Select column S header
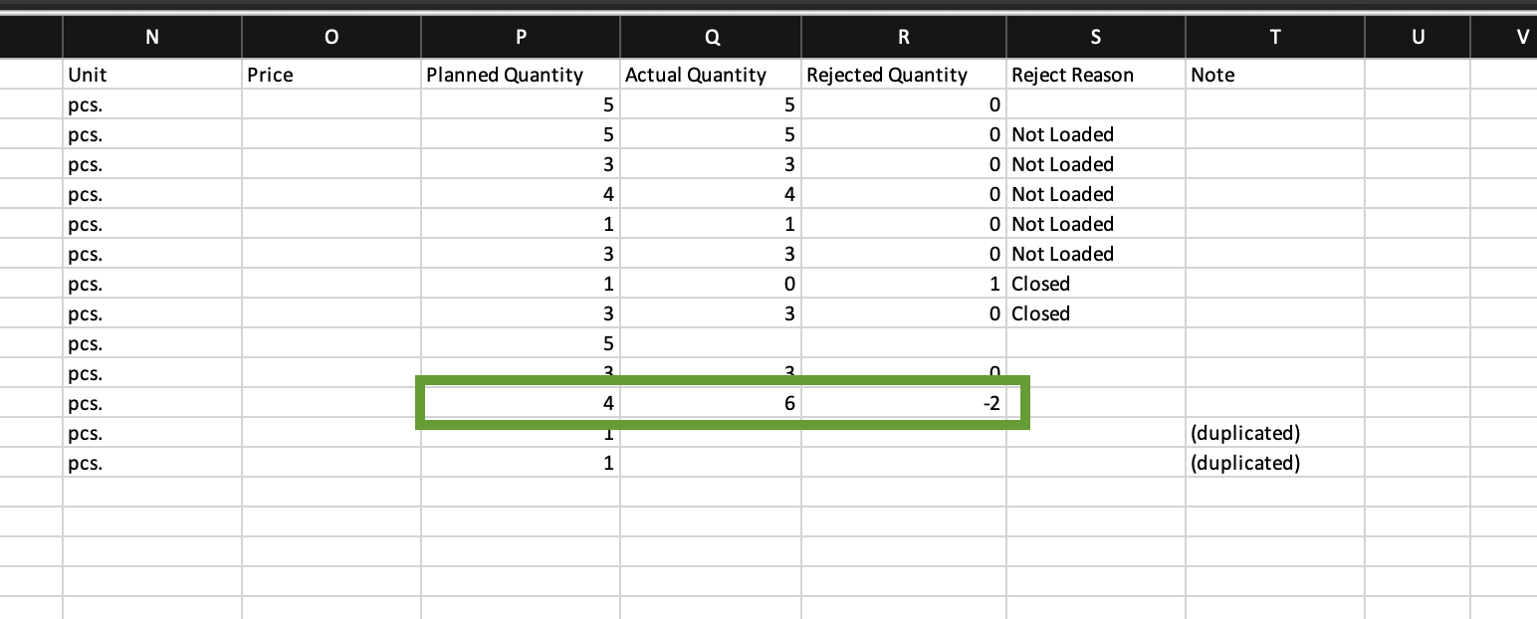 click(x=1096, y=37)
